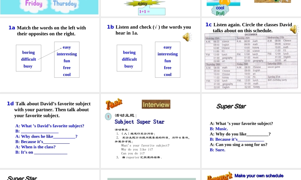Click 'easy' in slide 1b right box
This screenshot has height=180, width=301.
click(168, 47)
